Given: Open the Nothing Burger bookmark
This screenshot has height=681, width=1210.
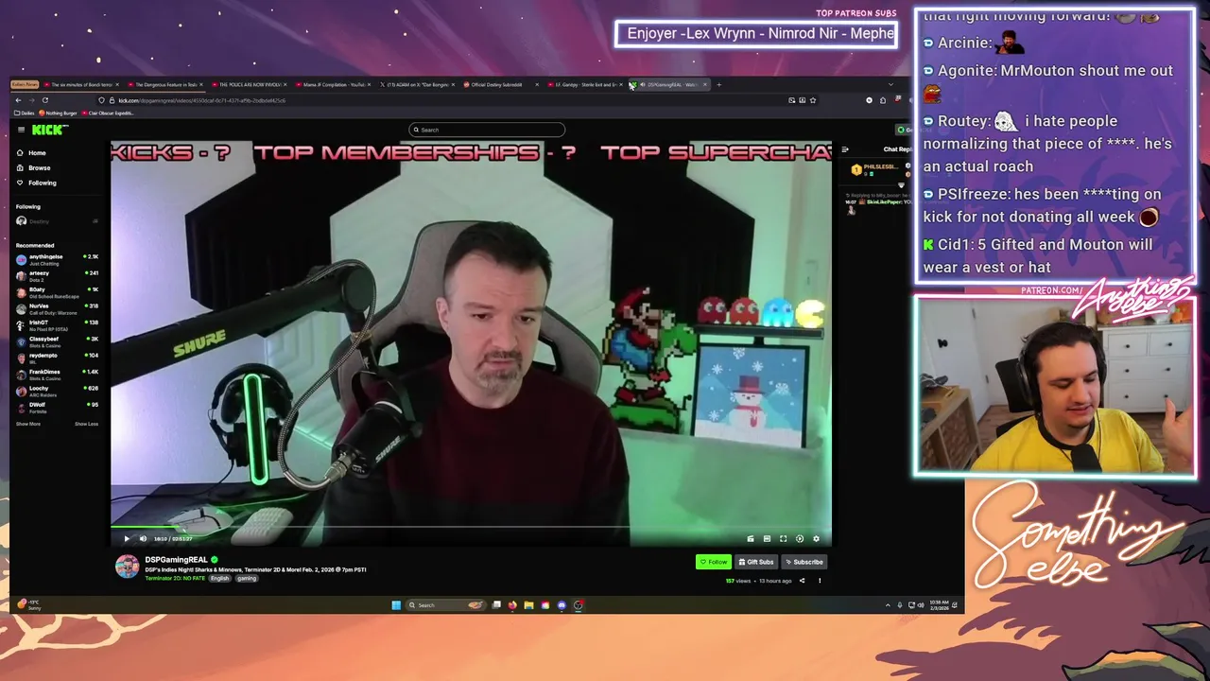Looking at the screenshot, I should coord(59,113).
